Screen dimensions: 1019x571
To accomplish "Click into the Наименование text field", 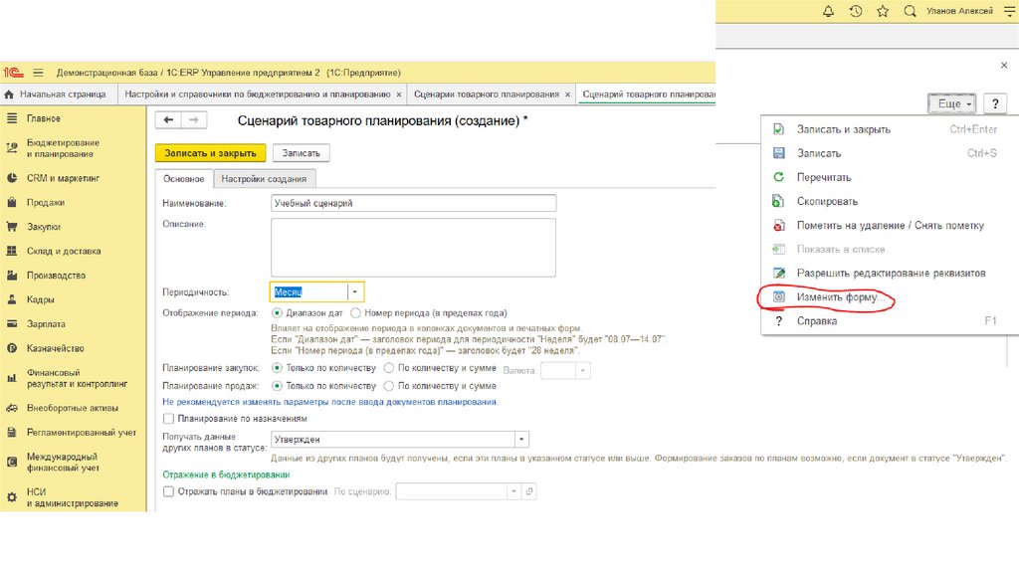I will click(413, 203).
